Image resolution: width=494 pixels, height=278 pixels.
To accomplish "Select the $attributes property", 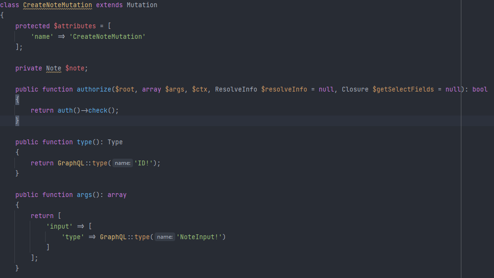I will [75, 26].
